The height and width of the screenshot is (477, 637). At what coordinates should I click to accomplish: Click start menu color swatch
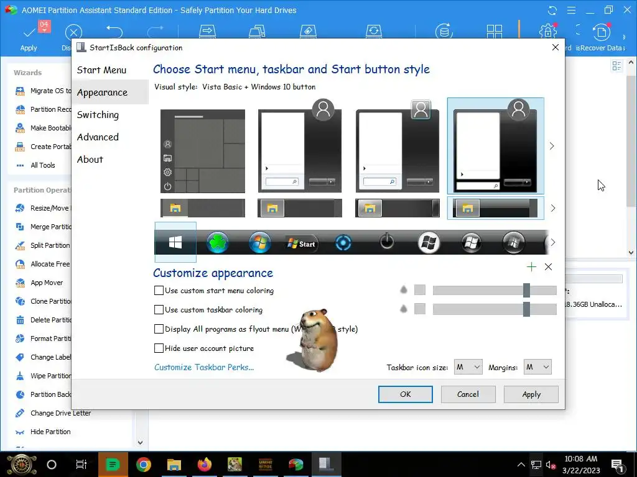(x=420, y=289)
